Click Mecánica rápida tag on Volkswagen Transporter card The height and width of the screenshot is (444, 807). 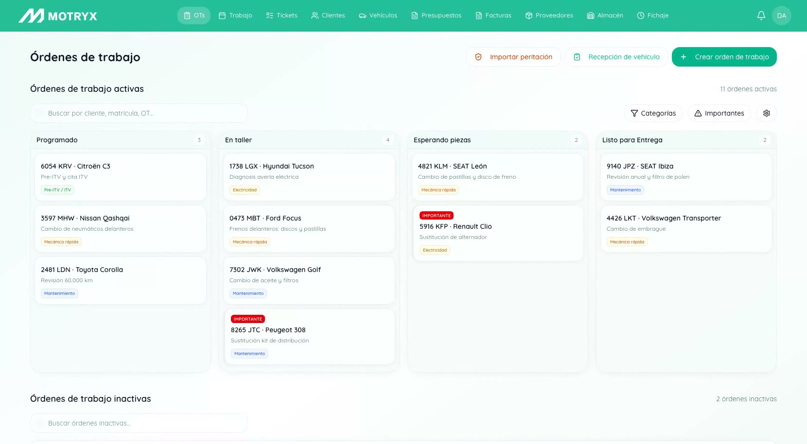click(627, 242)
